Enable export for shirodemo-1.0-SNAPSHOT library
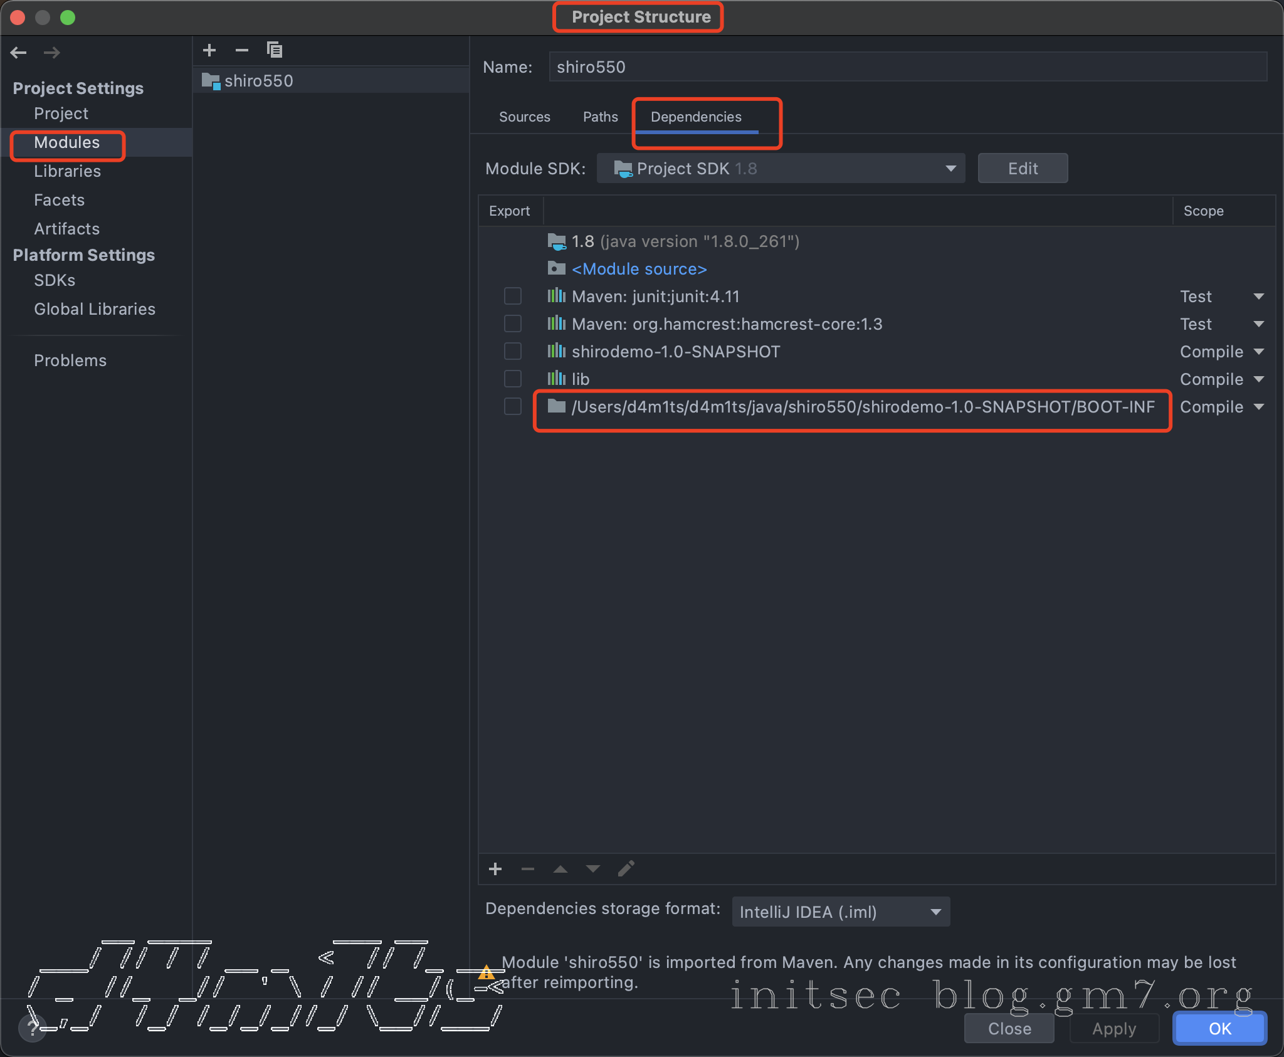The width and height of the screenshot is (1284, 1057). [x=513, y=351]
